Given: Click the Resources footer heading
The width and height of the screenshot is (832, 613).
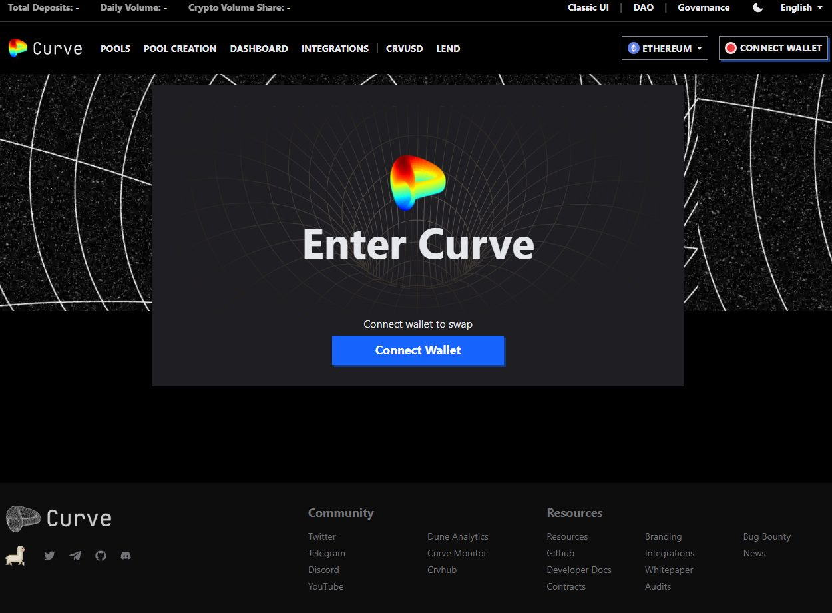Looking at the screenshot, I should click(x=574, y=513).
